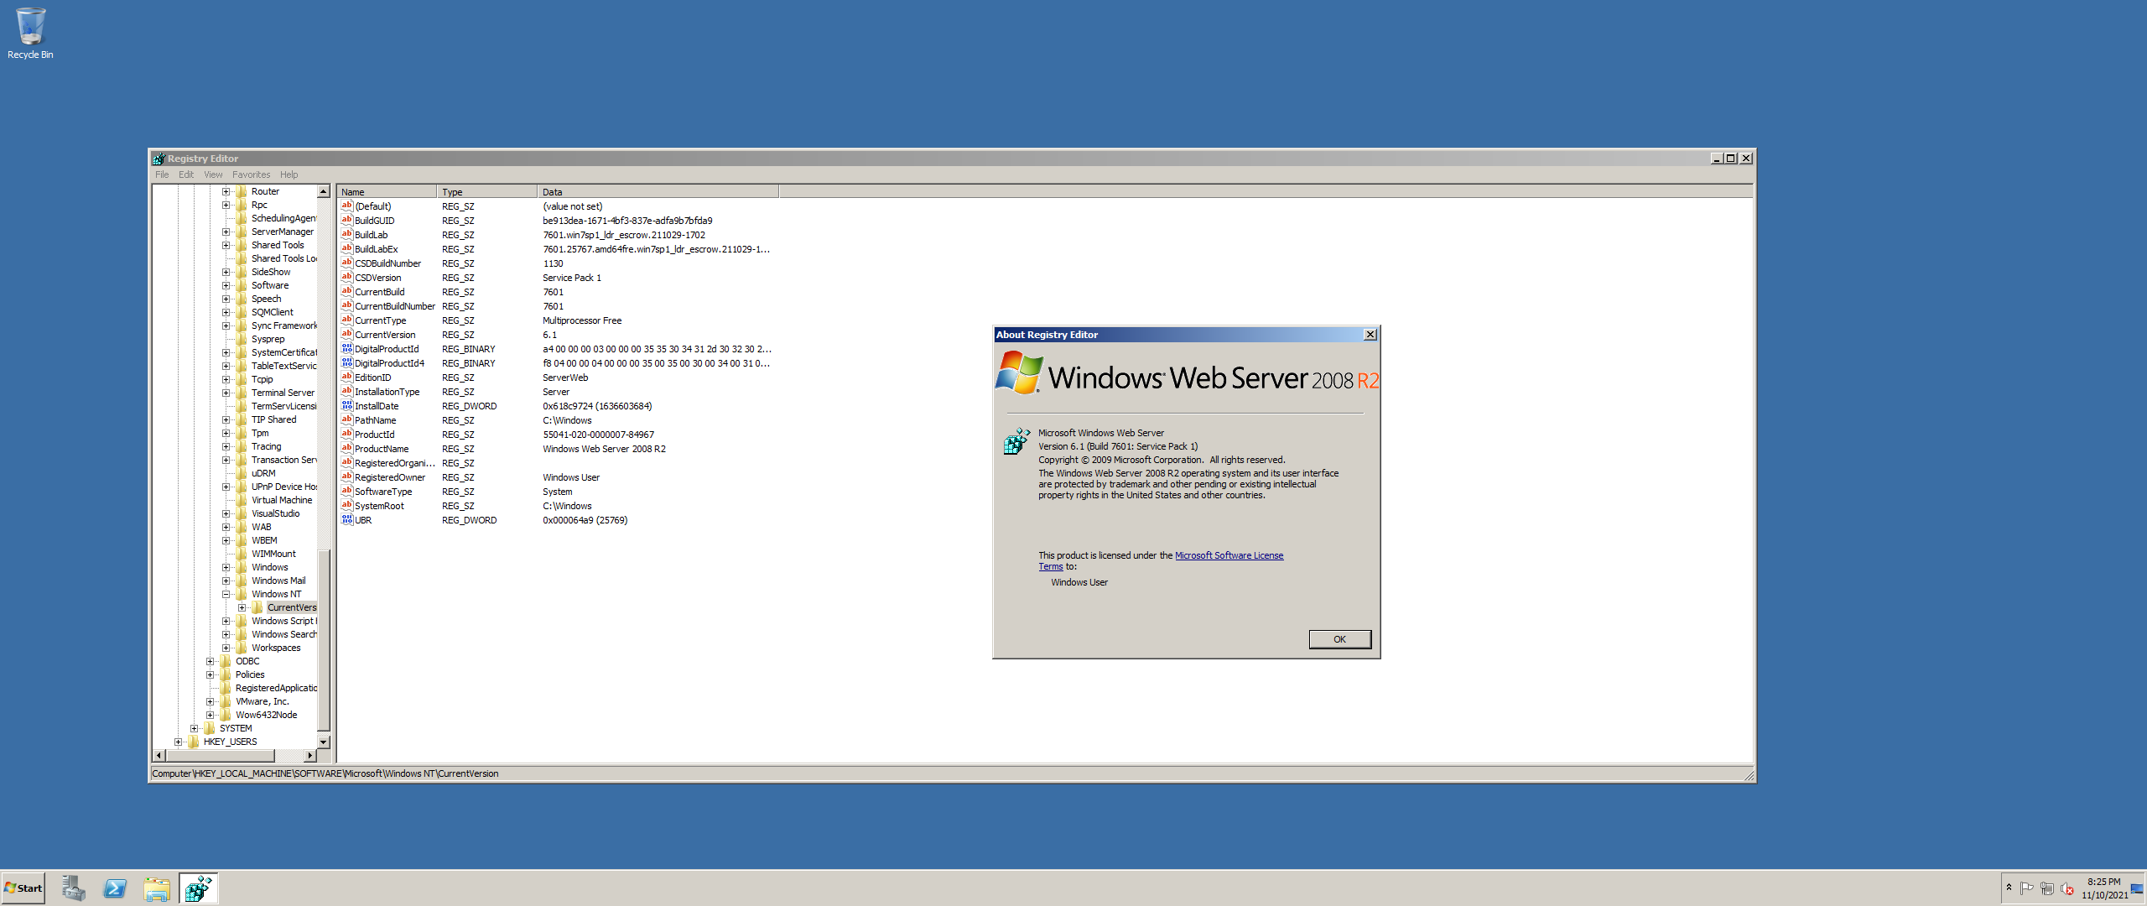The height and width of the screenshot is (906, 2147).
Task: Expand the CurrentVersion tree node
Action: click(242, 607)
